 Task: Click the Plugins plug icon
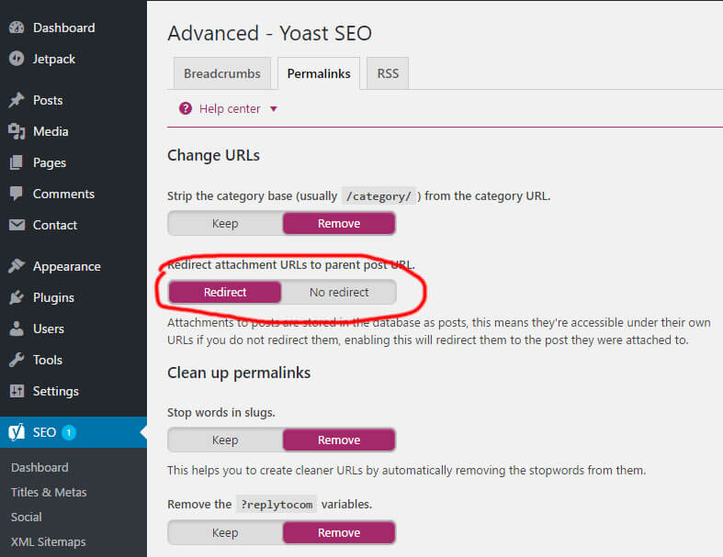click(17, 297)
